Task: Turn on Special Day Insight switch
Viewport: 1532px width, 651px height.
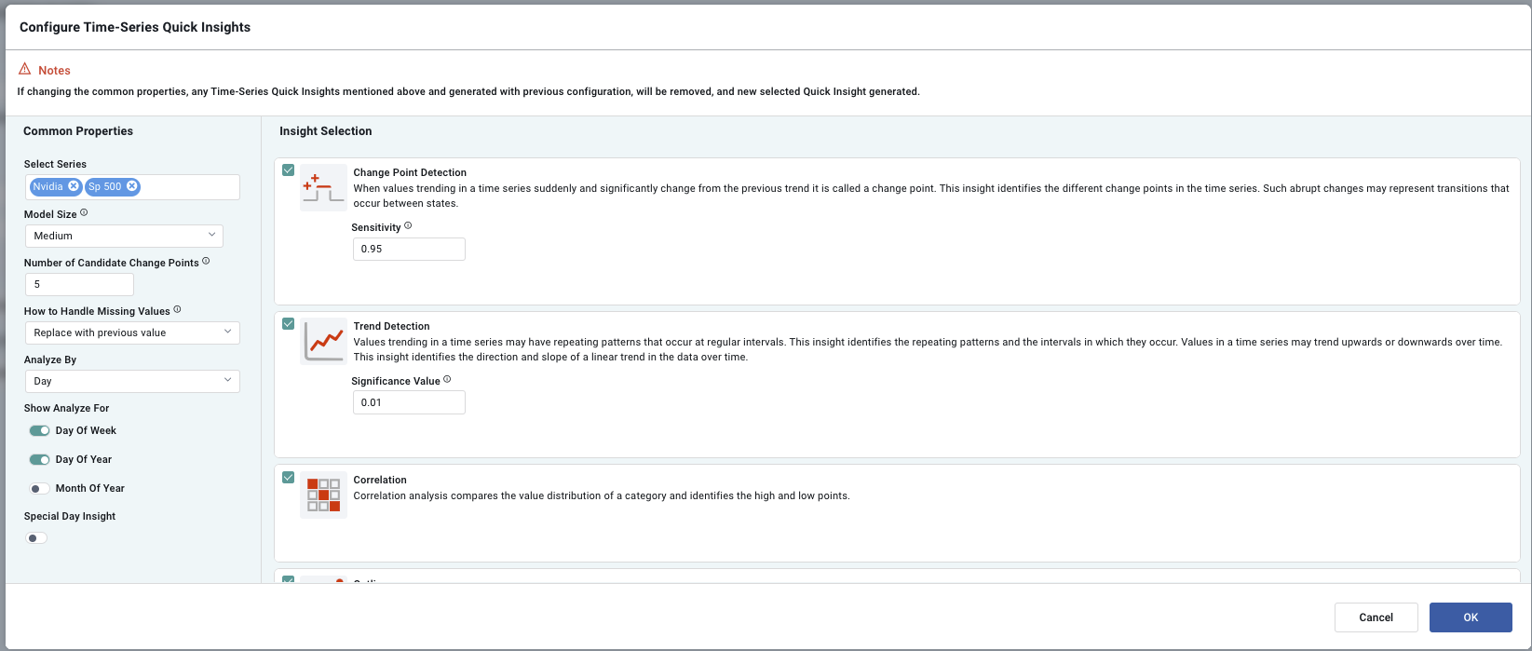Action: pos(36,537)
